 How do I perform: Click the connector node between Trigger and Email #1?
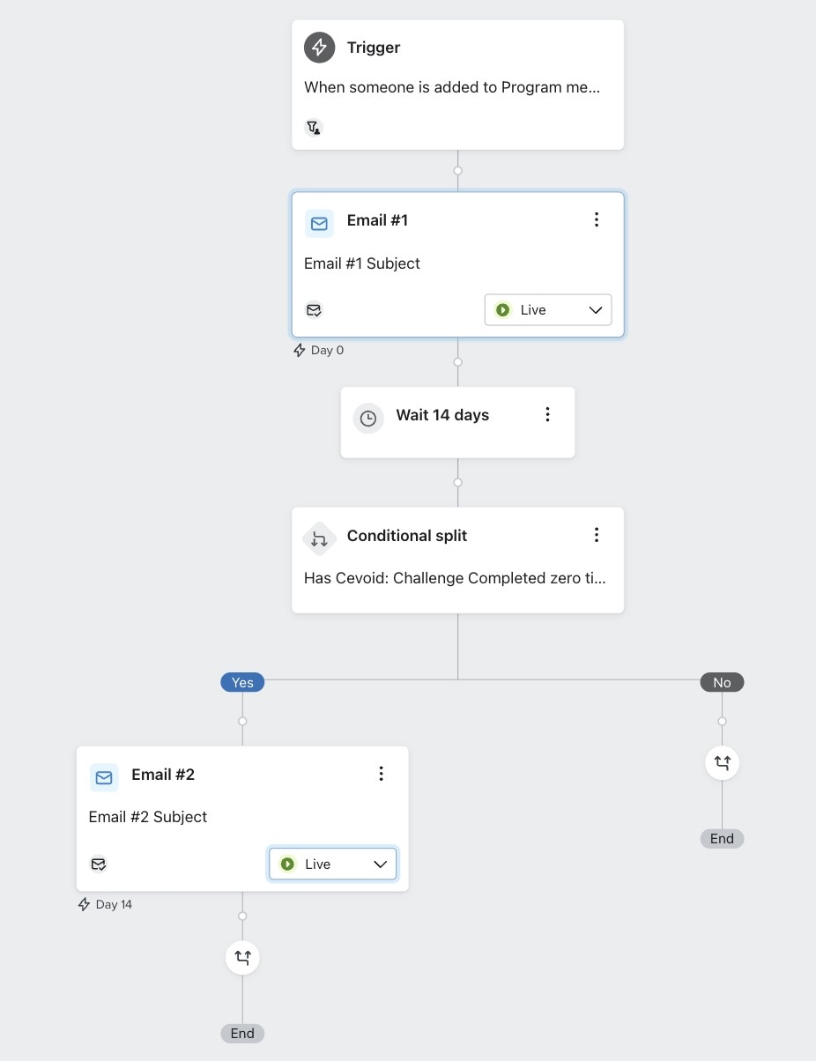click(457, 170)
